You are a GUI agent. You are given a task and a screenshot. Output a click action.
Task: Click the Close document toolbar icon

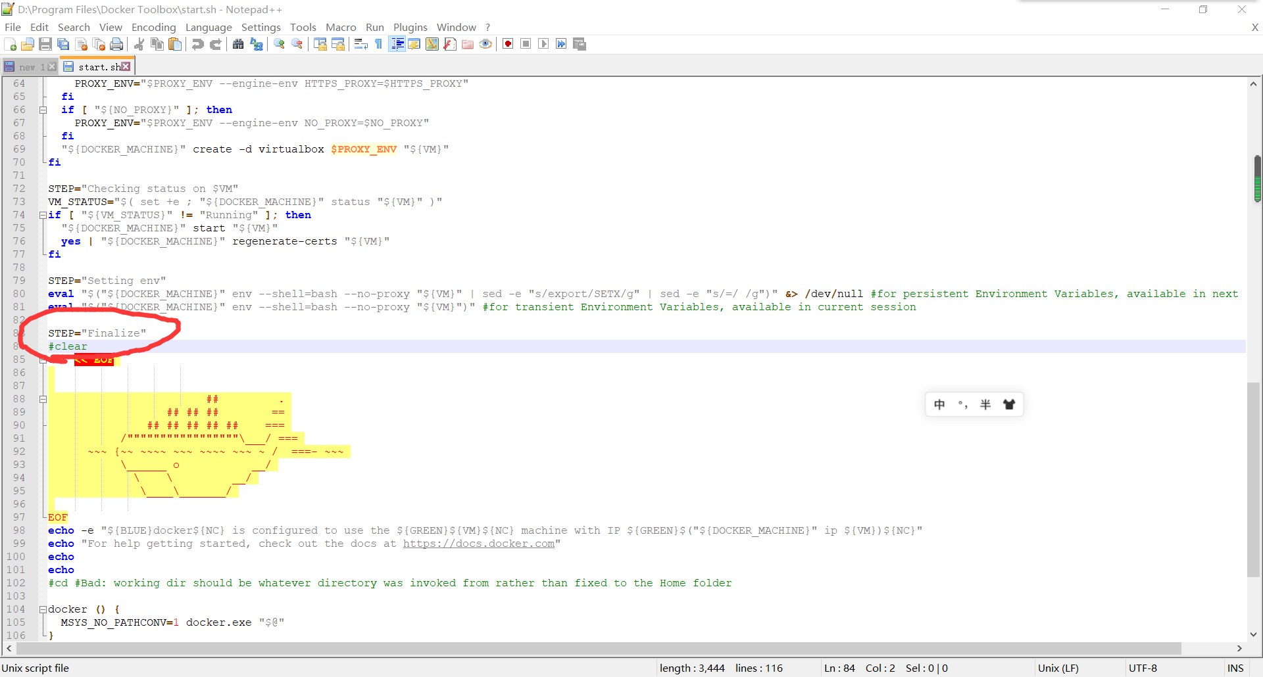coord(82,44)
